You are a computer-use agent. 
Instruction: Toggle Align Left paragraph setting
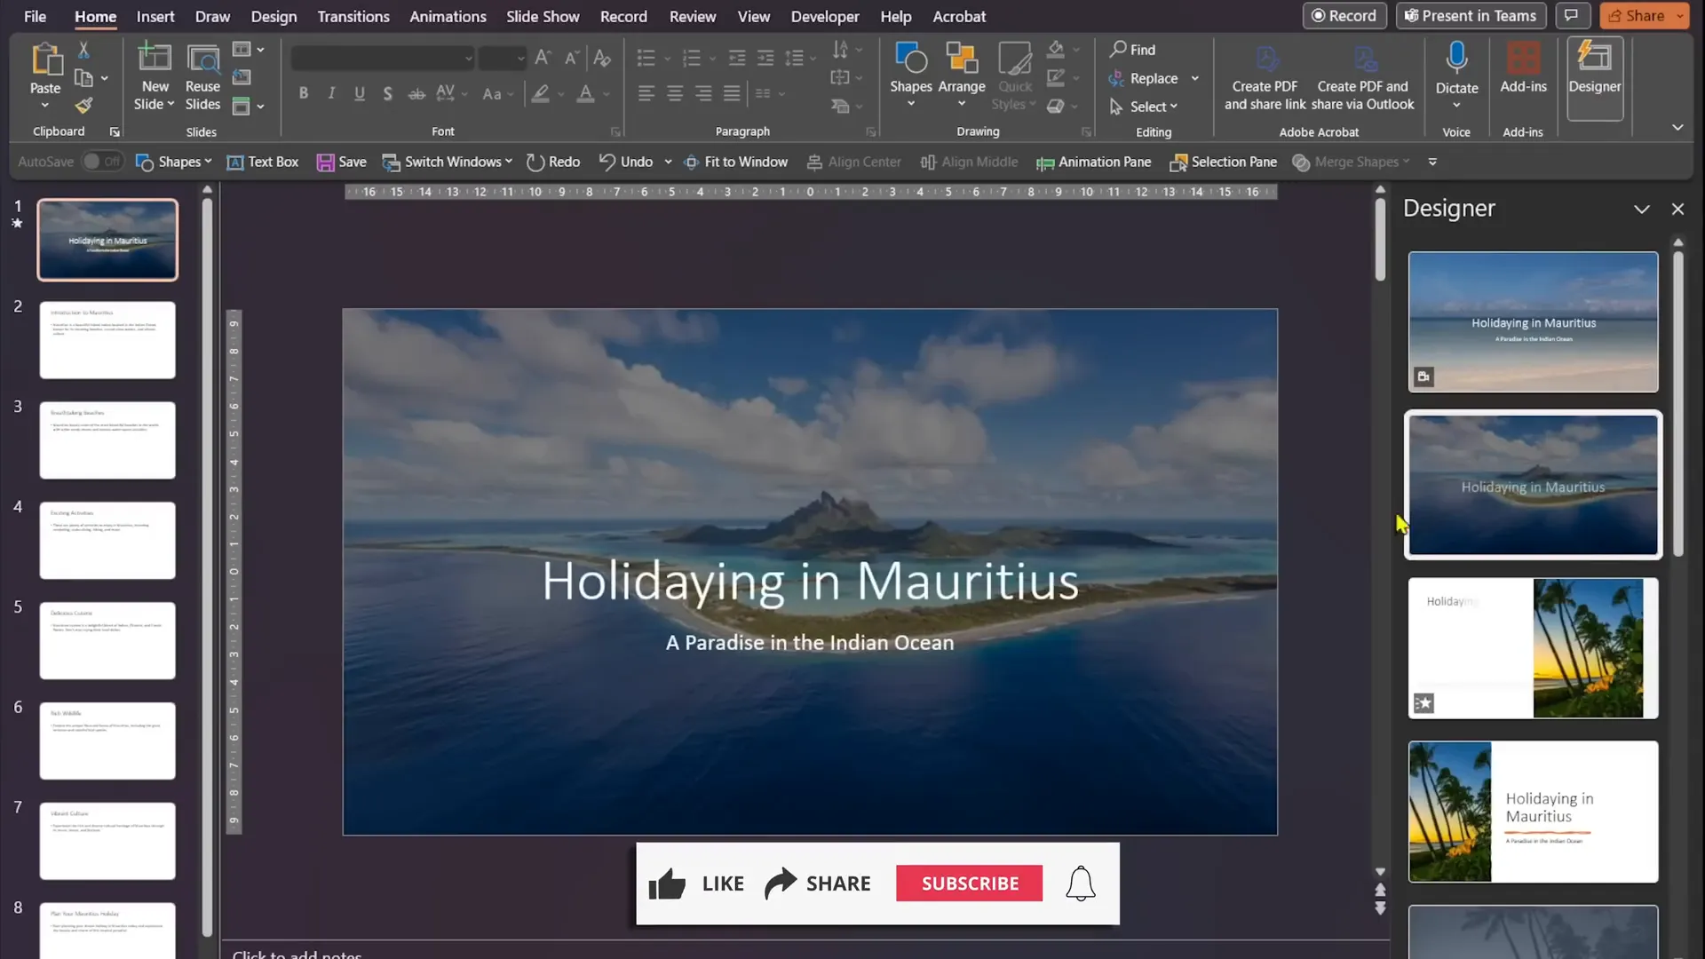pyautogui.click(x=646, y=93)
